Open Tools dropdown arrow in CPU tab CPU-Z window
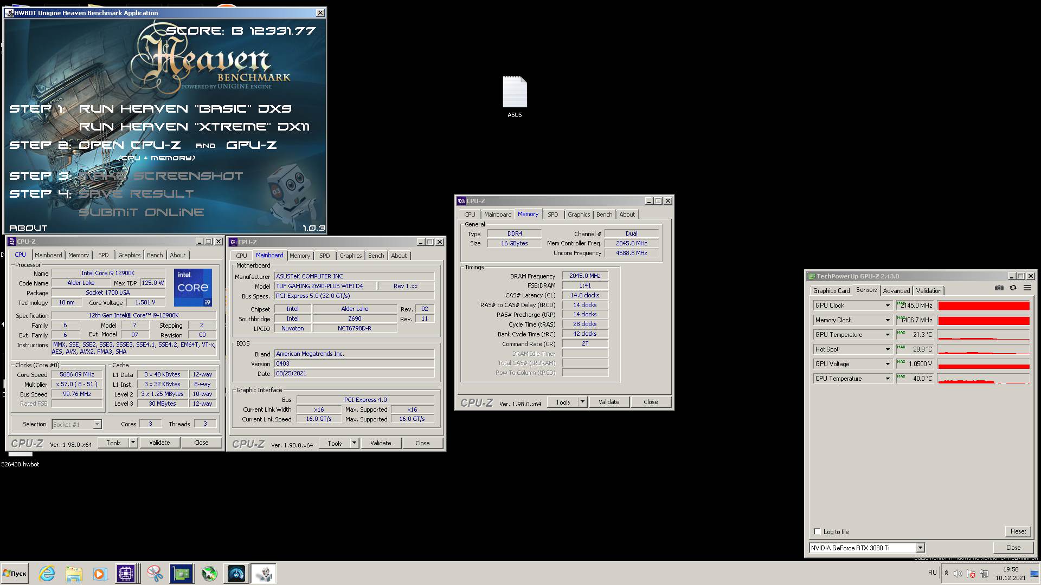Image resolution: width=1041 pixels, height=585 pixels. tap(133, 443)
